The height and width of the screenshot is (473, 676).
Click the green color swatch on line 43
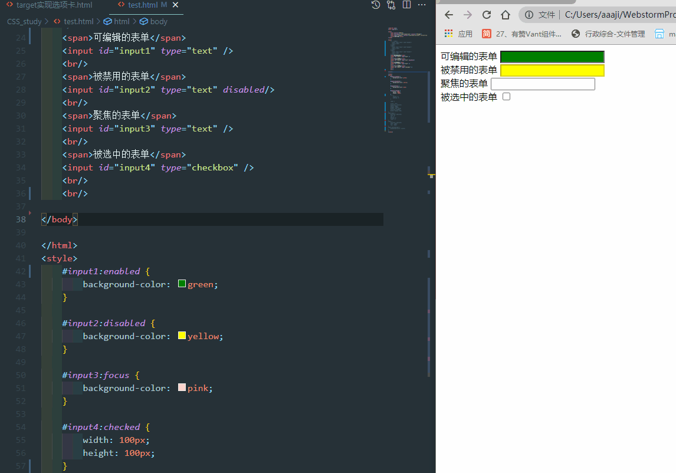coord(181,283)
